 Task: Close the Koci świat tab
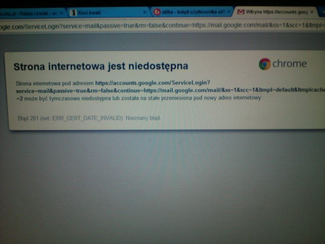[144, 12]
